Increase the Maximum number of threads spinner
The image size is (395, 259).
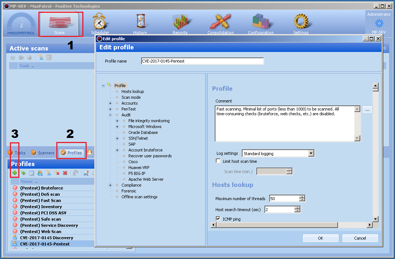(x=302, y=197)
